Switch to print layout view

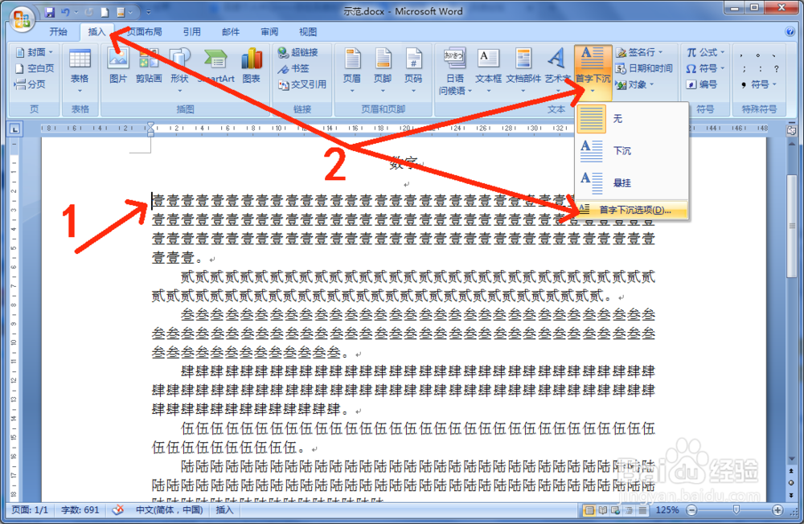pyautogui.click(x=589, y=510)
